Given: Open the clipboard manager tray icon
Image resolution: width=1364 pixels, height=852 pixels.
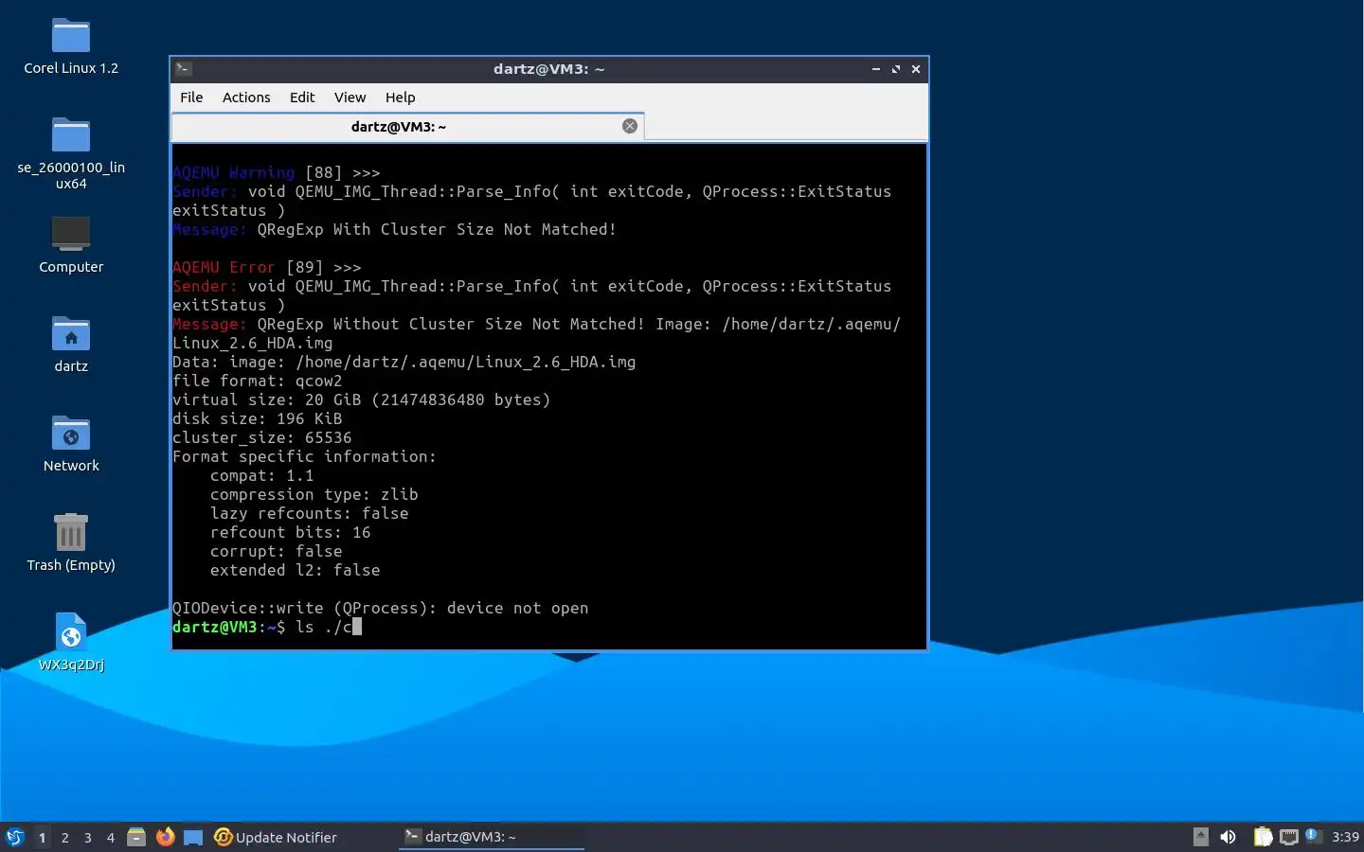Looking at the screenshot, I should coord(1263,837).
